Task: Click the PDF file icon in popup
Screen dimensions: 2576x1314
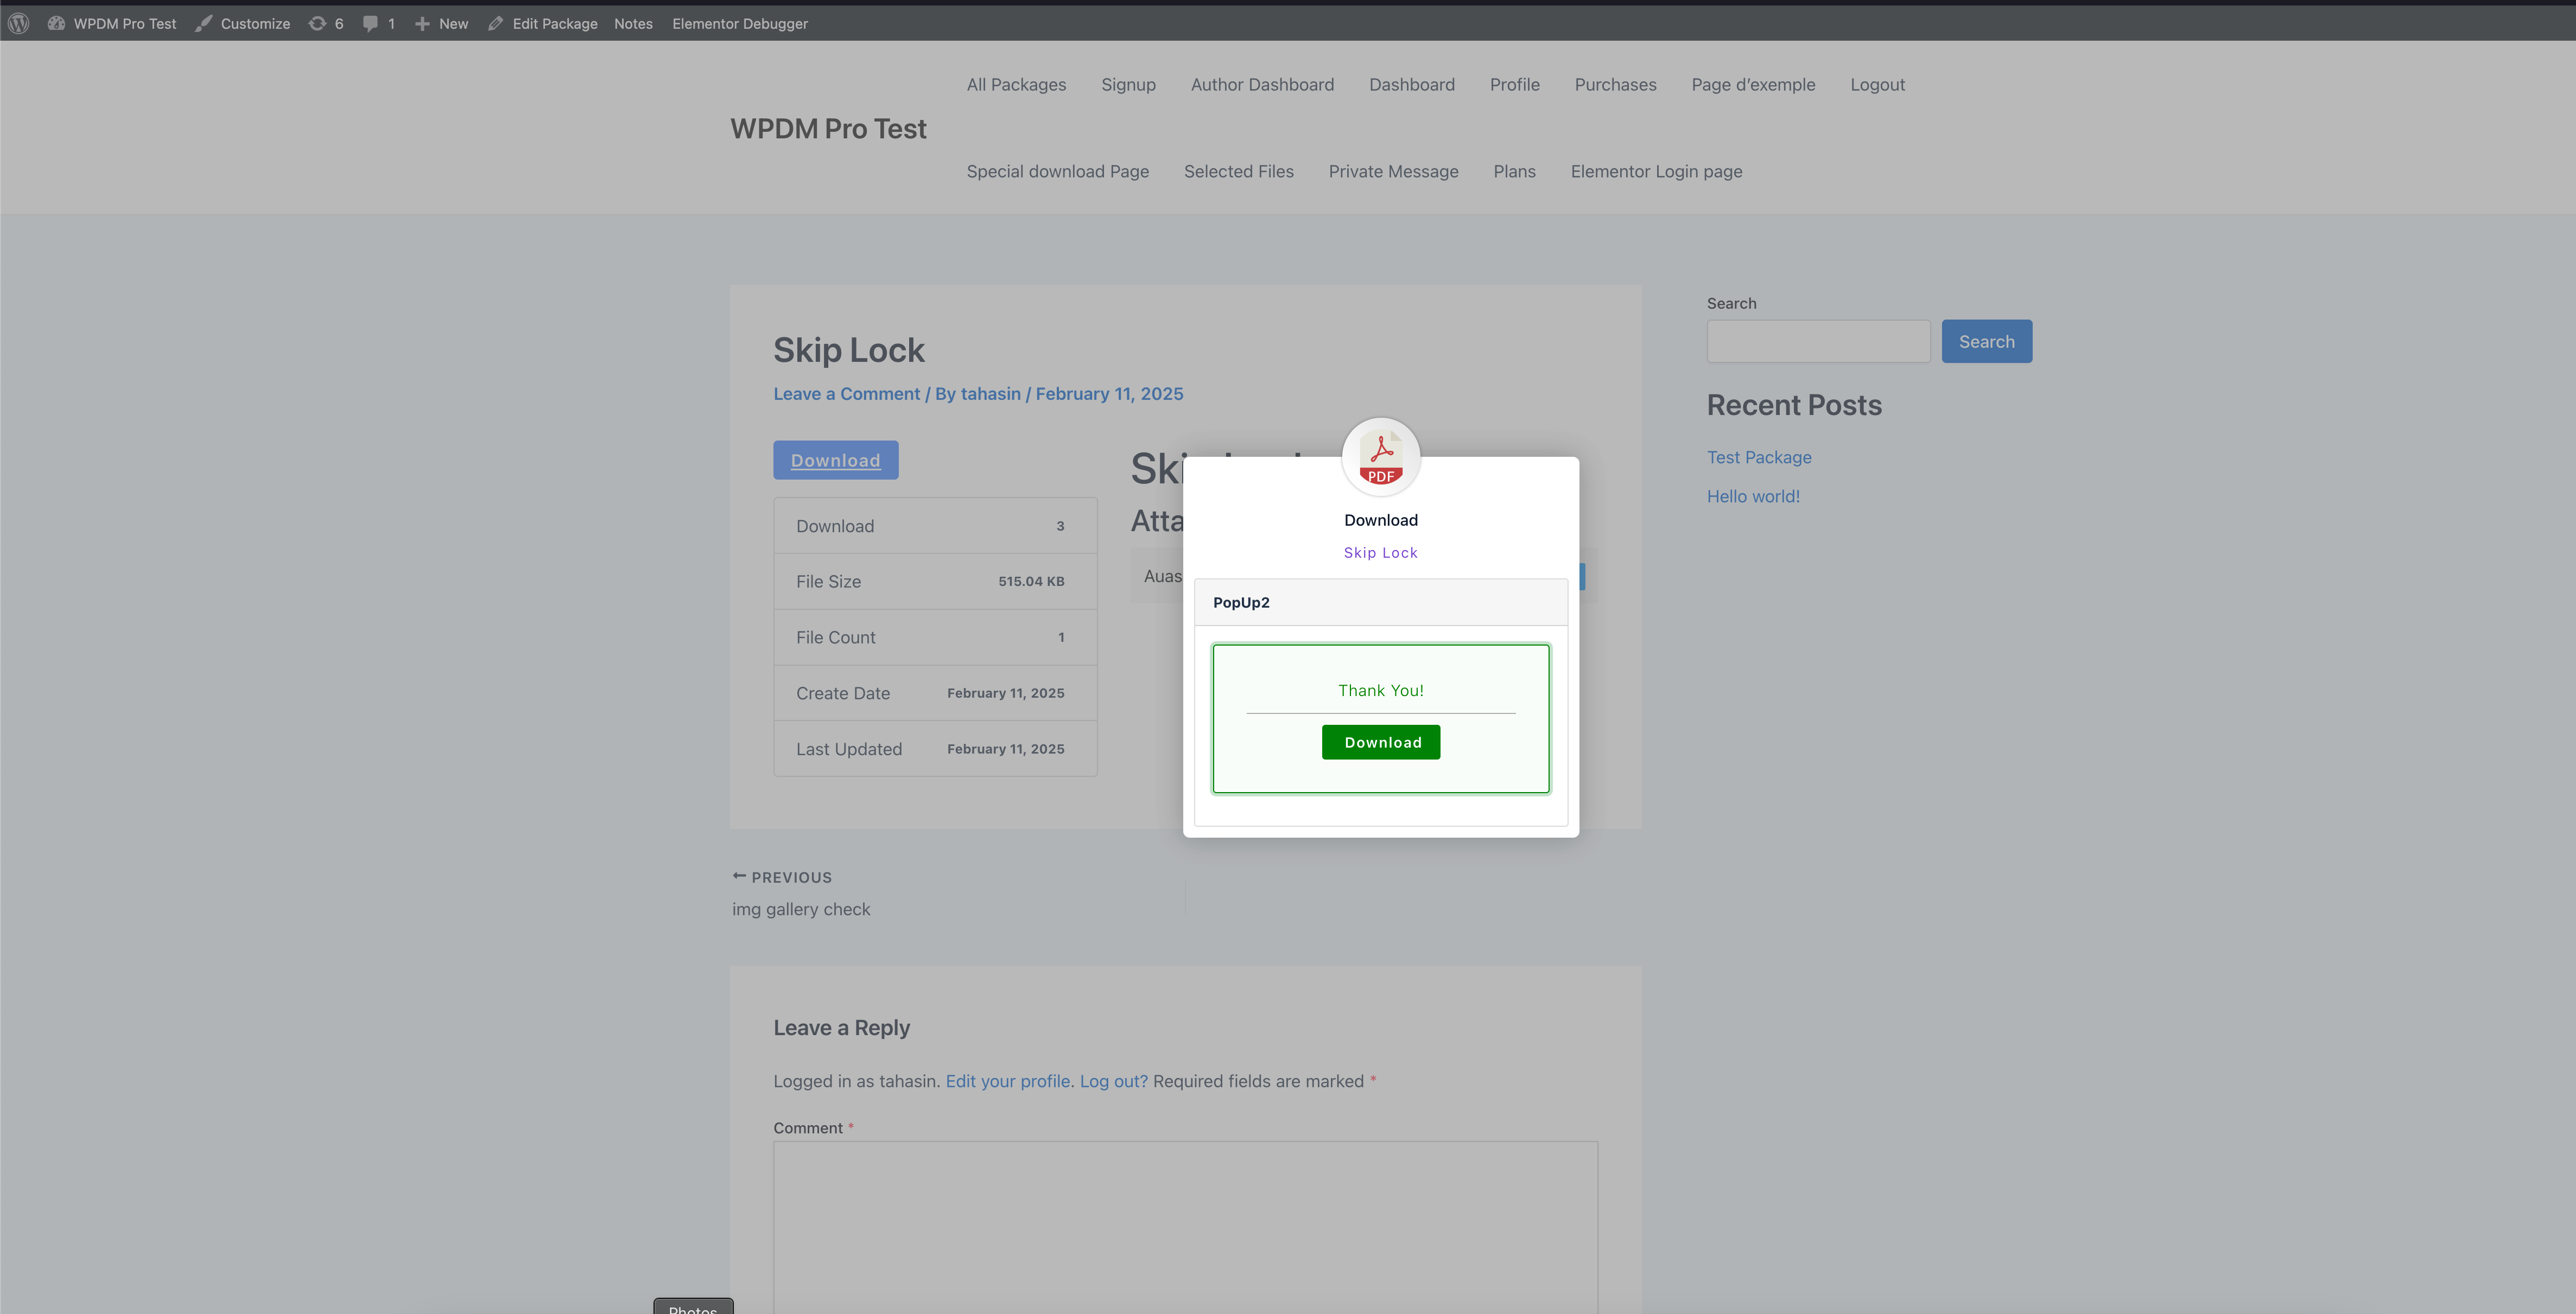Action: pyautogui.click(x=1380, y=457)
